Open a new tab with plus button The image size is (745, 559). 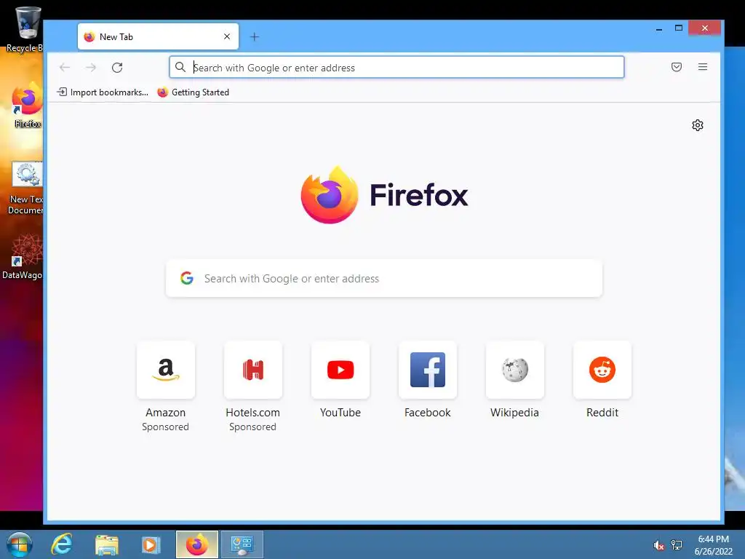coord(255,36)
